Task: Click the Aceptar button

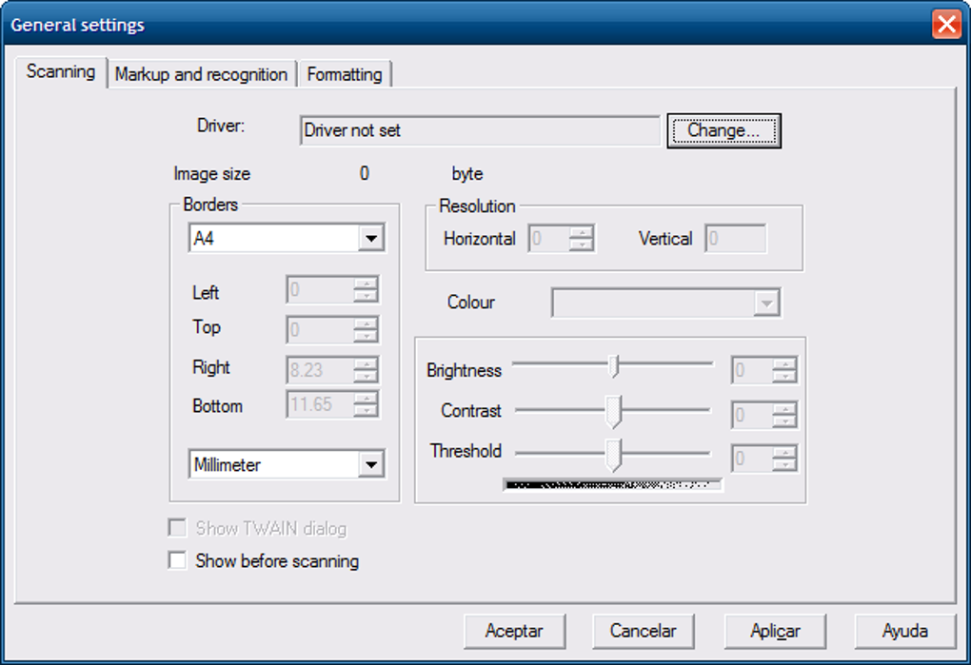Action: point(515,631)
